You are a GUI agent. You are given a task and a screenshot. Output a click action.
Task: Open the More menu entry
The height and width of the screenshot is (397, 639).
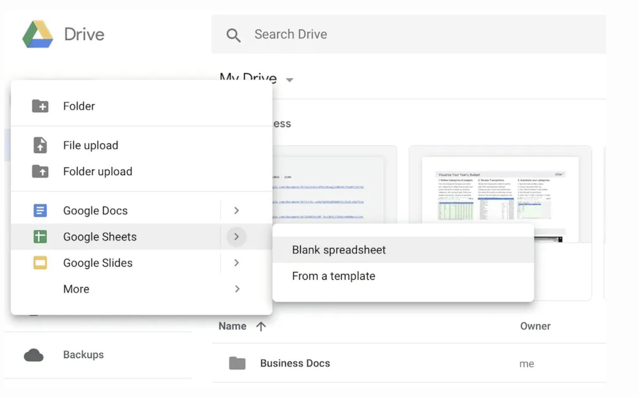(142, 289)
